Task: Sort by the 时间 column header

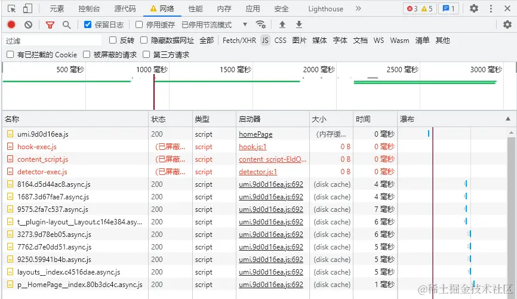Action: (376, 119)
